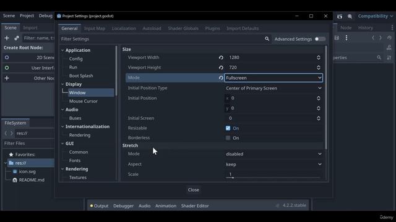The image size is (396, 222).
Task: Open the Stretch Mode disabled dropdown
Action: [x=273, y=154]
